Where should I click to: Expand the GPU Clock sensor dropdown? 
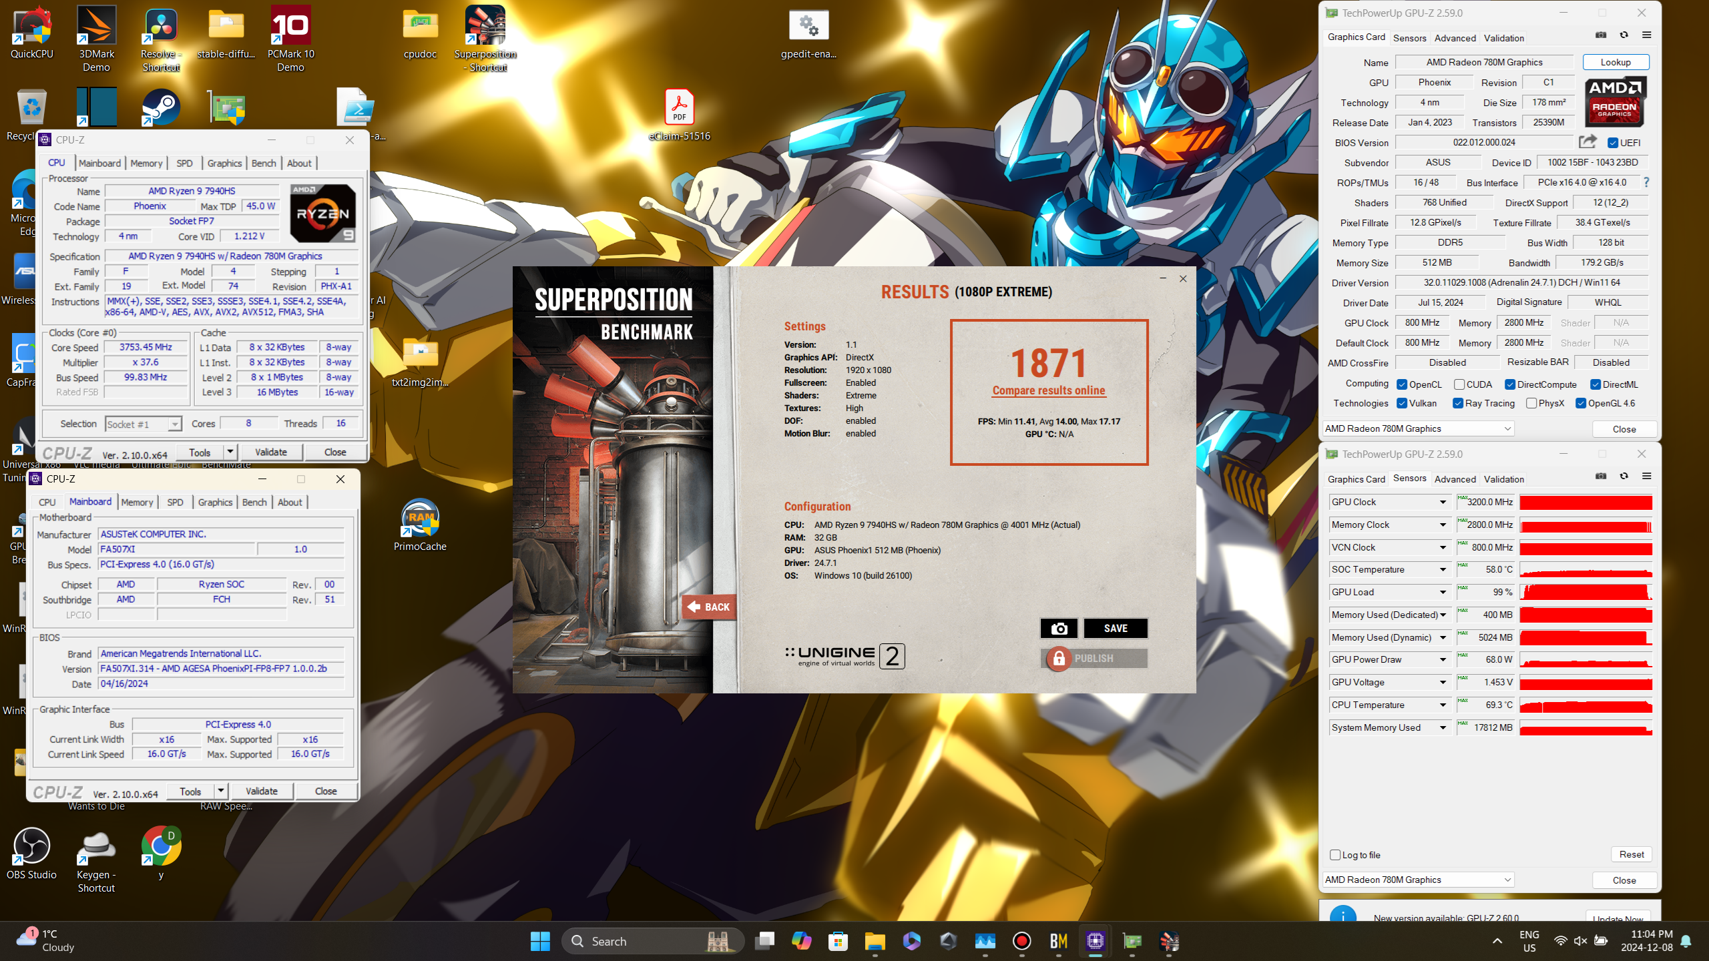[x=1443, y=502]
